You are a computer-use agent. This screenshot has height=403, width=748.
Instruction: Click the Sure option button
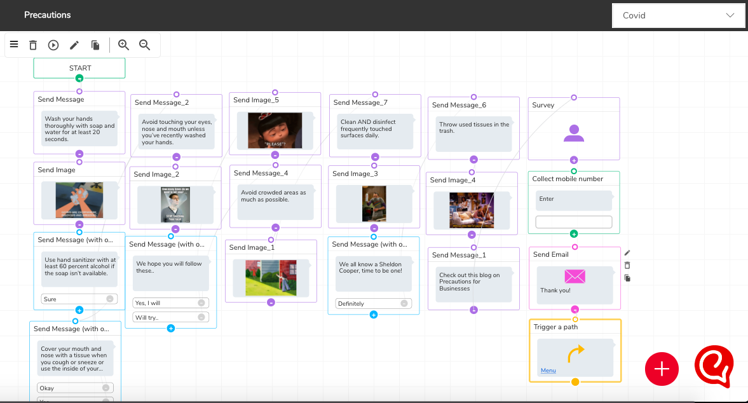coord(79,299)
